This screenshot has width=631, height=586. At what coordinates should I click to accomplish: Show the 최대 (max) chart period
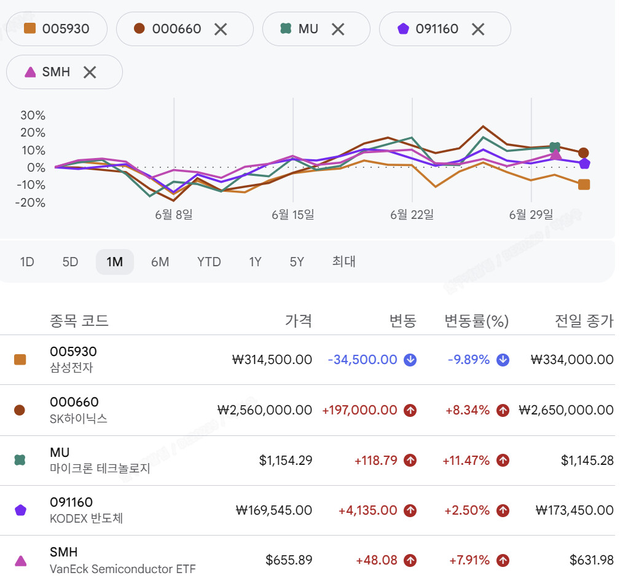point(343,262)
